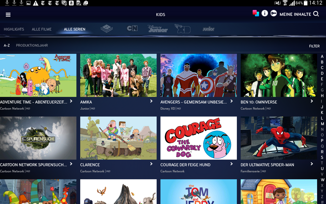Screen dimensions: 326x204
Task: Open chevron next to Clarence
Action: click(151, 164)
